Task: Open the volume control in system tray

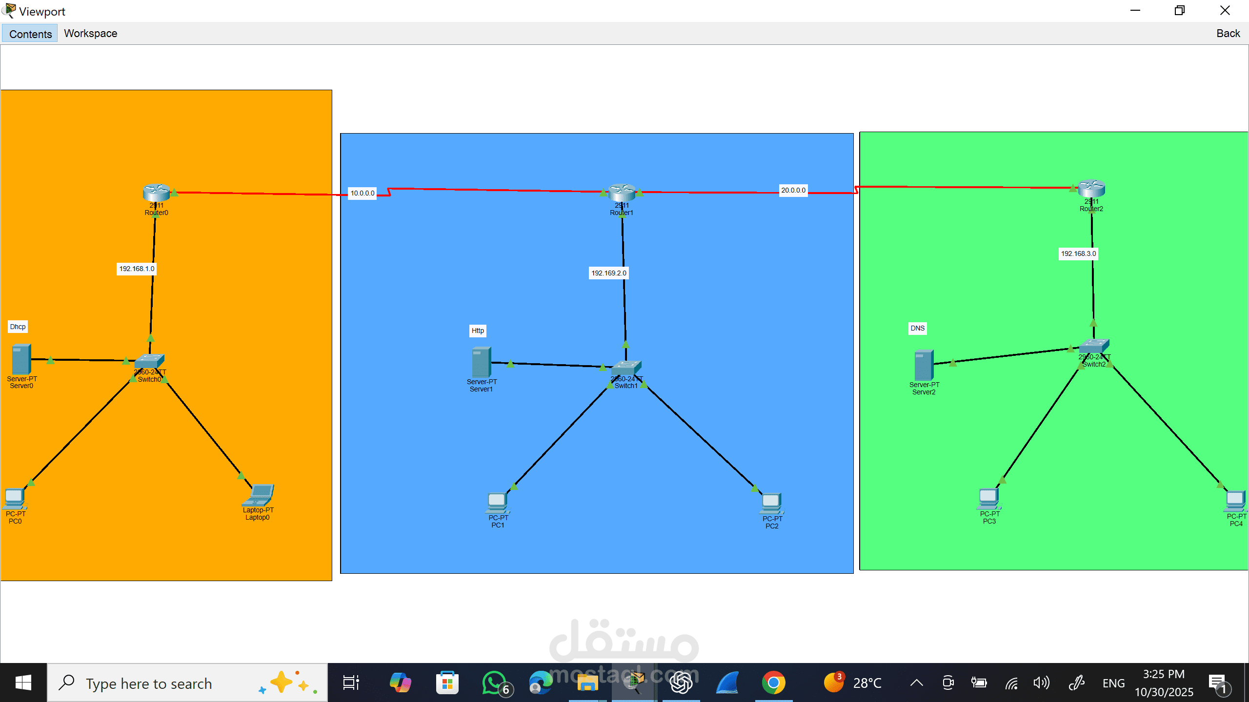Action: click(x=1041, y=682)
